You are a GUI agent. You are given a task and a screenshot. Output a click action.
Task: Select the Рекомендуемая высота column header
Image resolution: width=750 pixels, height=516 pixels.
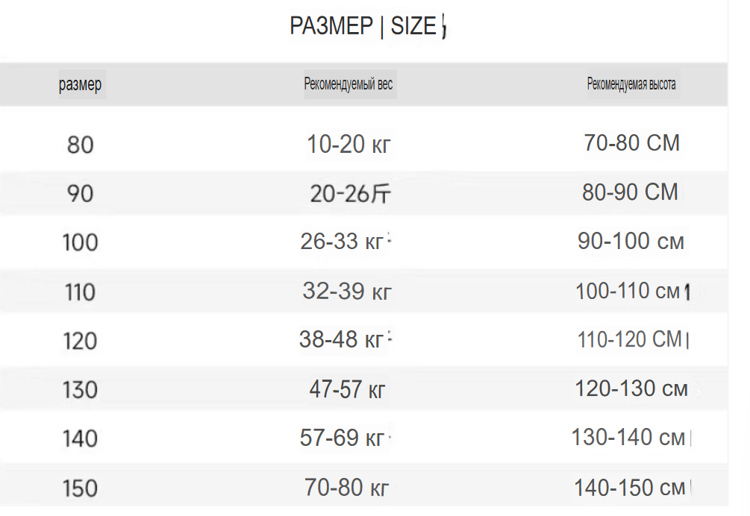[631, 84]
